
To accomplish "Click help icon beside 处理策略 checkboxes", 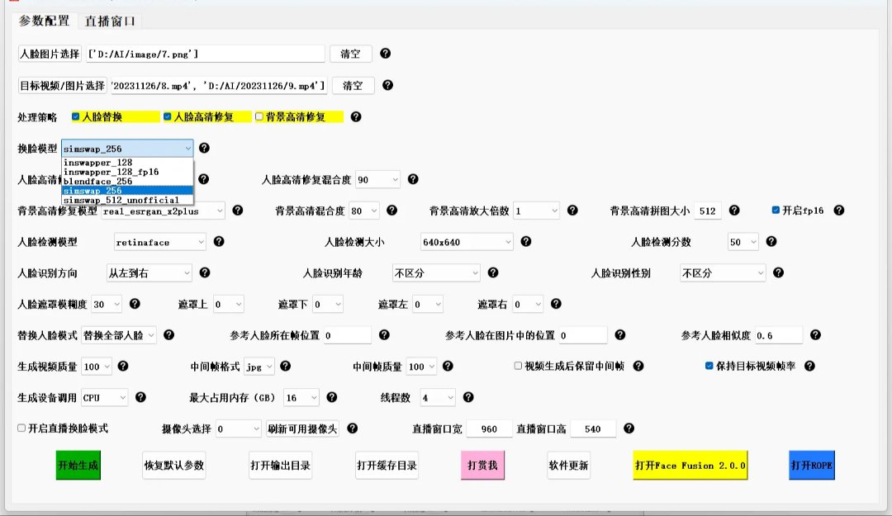I will 356,116.
